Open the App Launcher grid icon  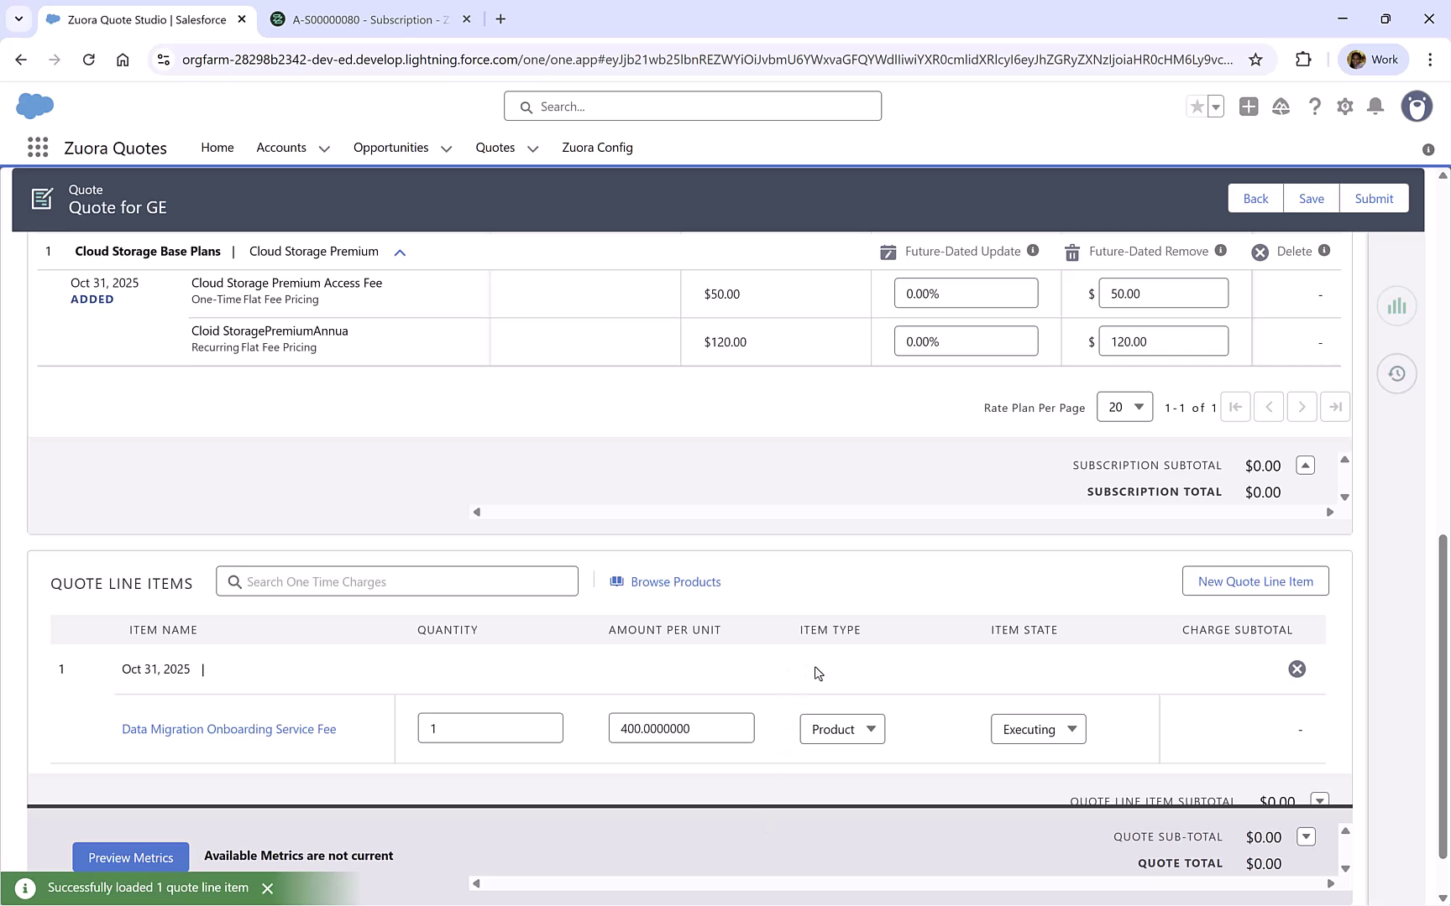point(38,147)
